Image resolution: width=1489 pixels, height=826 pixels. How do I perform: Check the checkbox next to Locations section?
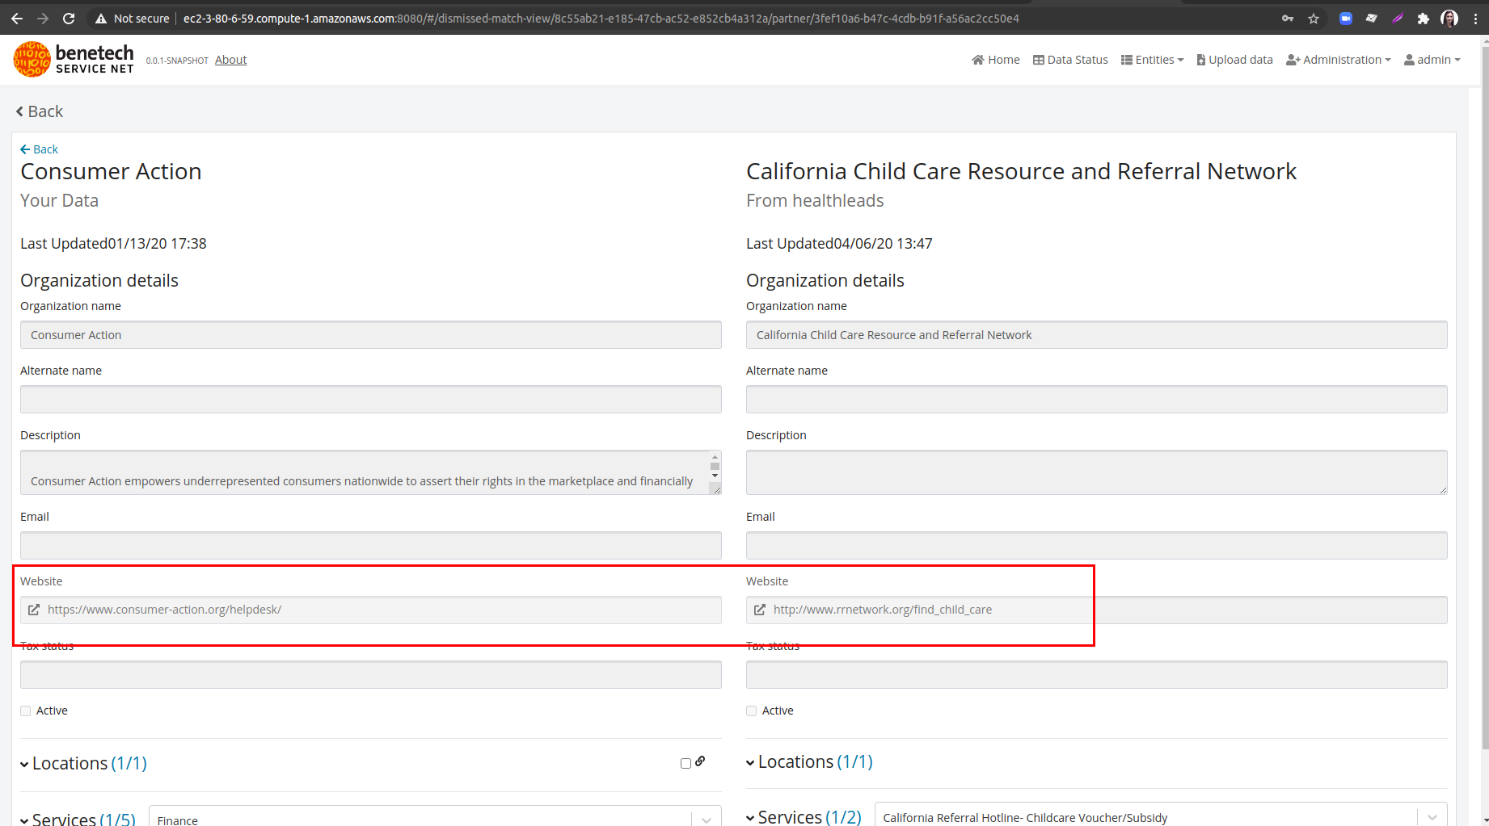pos(685,762)
